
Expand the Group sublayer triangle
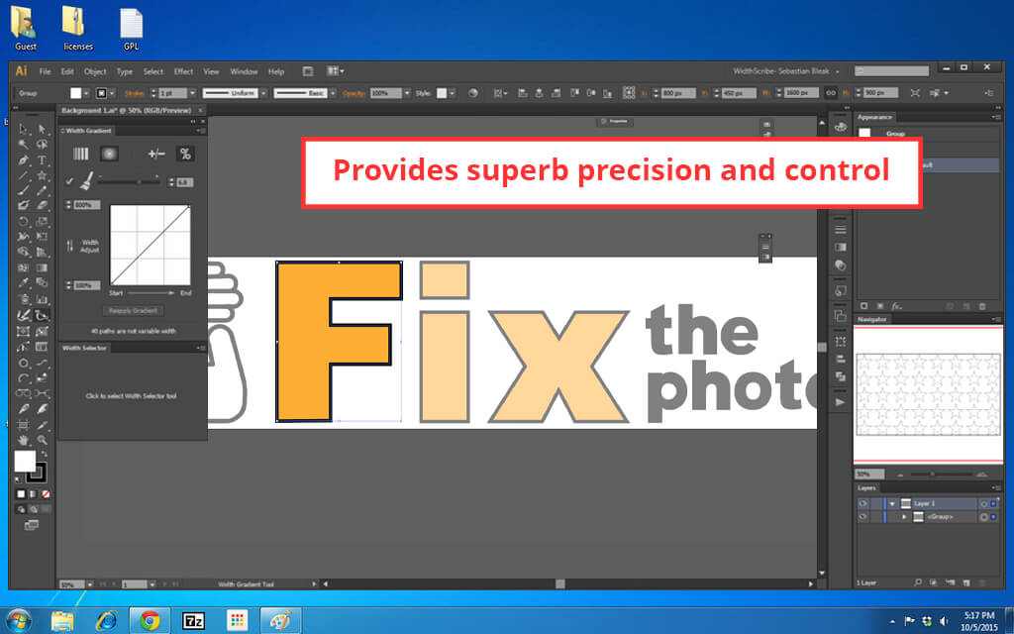click(904, 517)
